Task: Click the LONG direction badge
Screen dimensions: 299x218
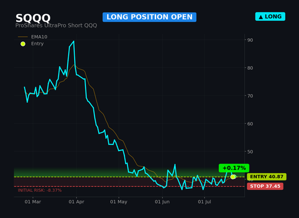Action: [x=270, y=17]
